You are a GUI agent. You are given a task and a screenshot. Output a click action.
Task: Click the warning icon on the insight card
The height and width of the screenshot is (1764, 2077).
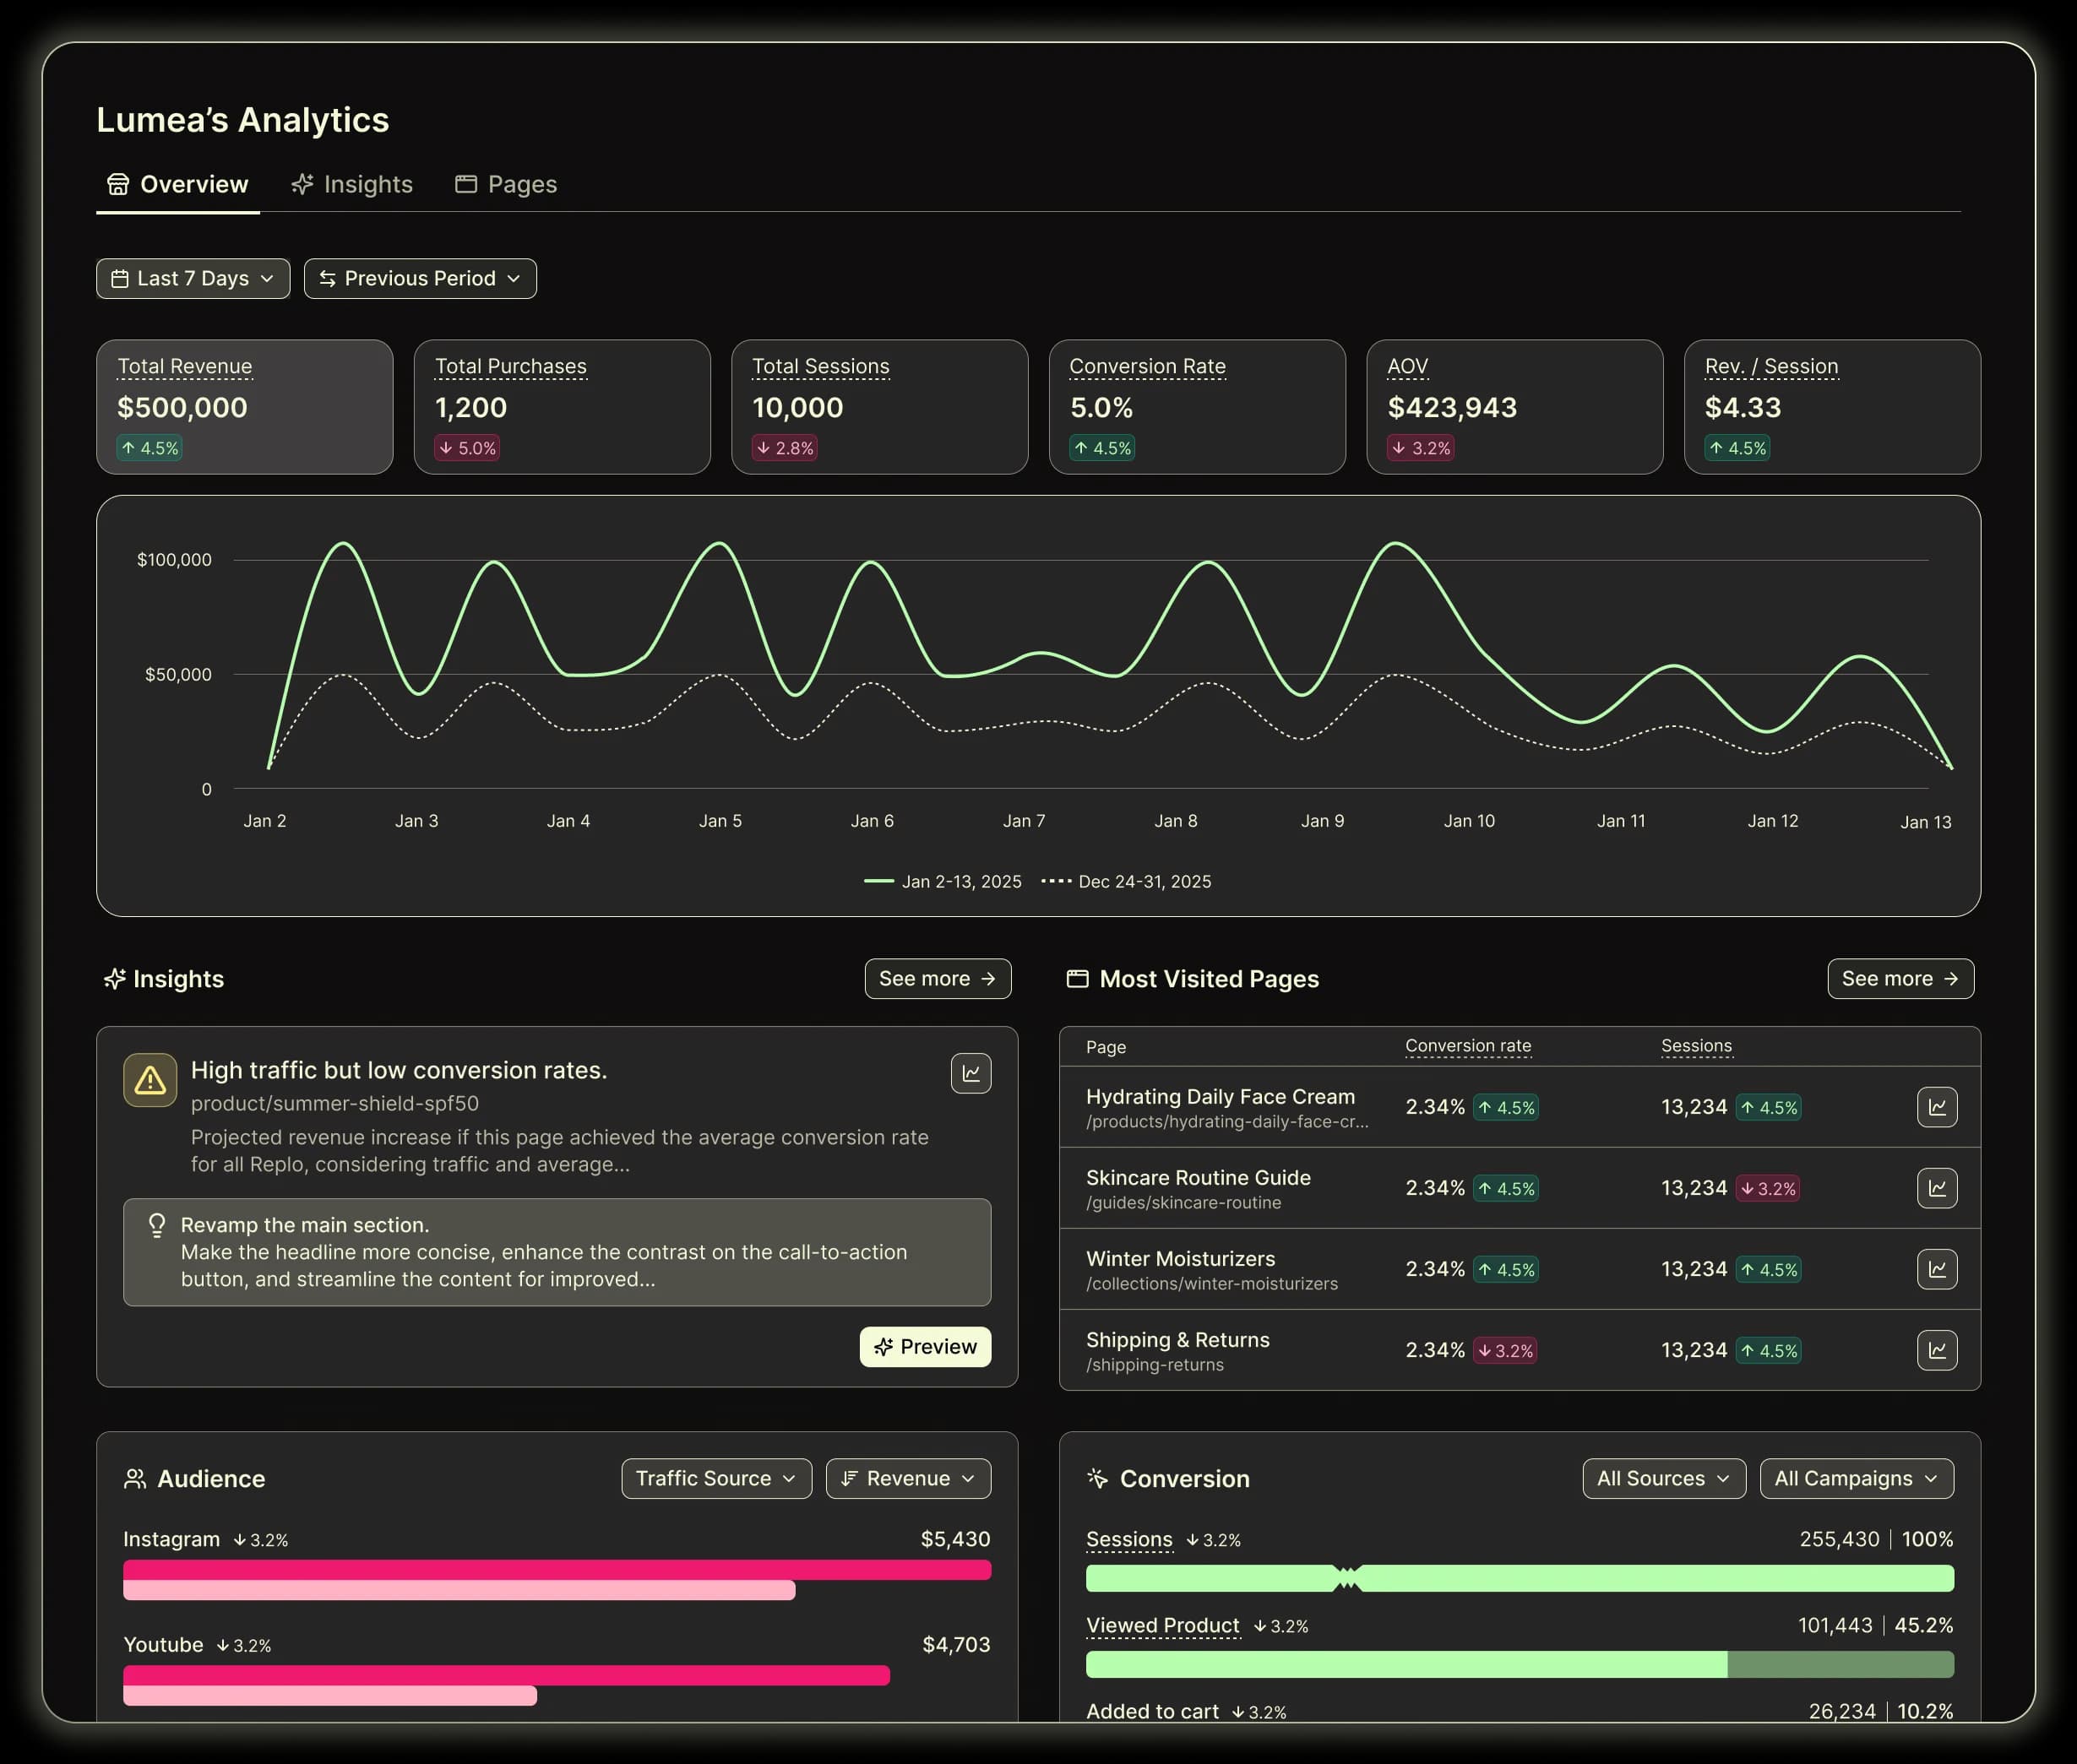[x=150, y=1080]
